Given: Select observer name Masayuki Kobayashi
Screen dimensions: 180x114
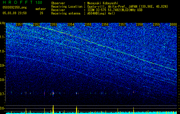Looking at the screenshot, I should 103,3.
